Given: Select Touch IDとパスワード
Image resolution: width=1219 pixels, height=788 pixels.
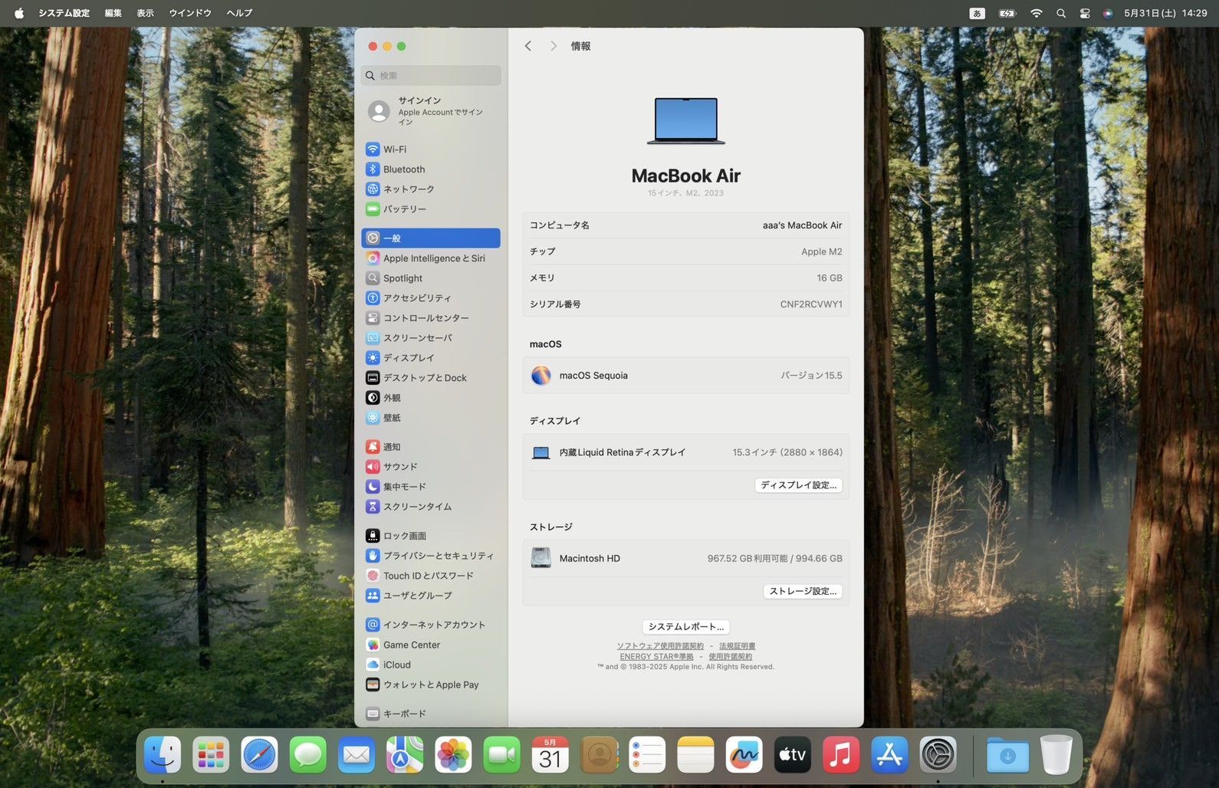Looking at the screenshot, I should pos(430,576).
